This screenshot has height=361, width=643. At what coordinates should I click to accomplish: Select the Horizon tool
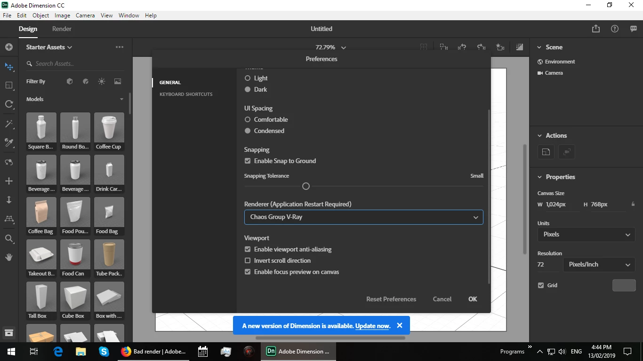pos(8,219)
